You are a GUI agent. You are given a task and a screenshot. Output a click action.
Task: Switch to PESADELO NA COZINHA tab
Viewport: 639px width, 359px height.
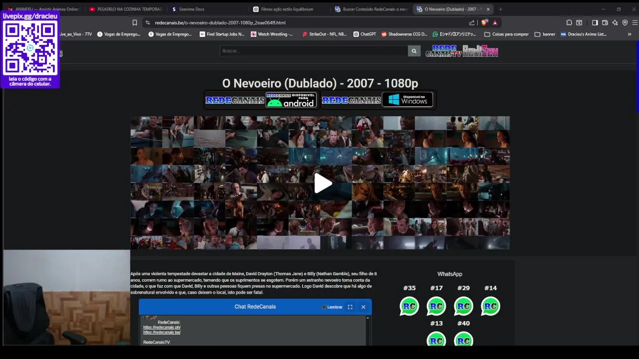(x=125, y=9)
